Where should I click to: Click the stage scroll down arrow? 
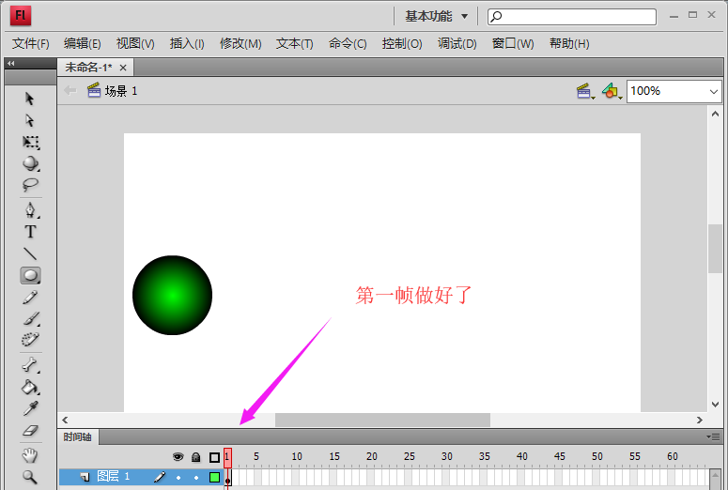click(715, 405)
